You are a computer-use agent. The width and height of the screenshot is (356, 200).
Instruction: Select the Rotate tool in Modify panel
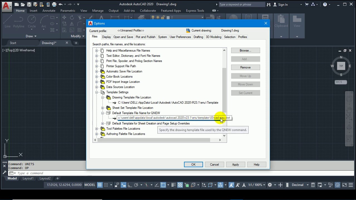72,17
